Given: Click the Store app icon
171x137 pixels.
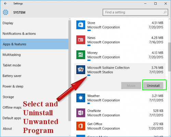Looking at the screenshot, I should [x=81, y=25].
